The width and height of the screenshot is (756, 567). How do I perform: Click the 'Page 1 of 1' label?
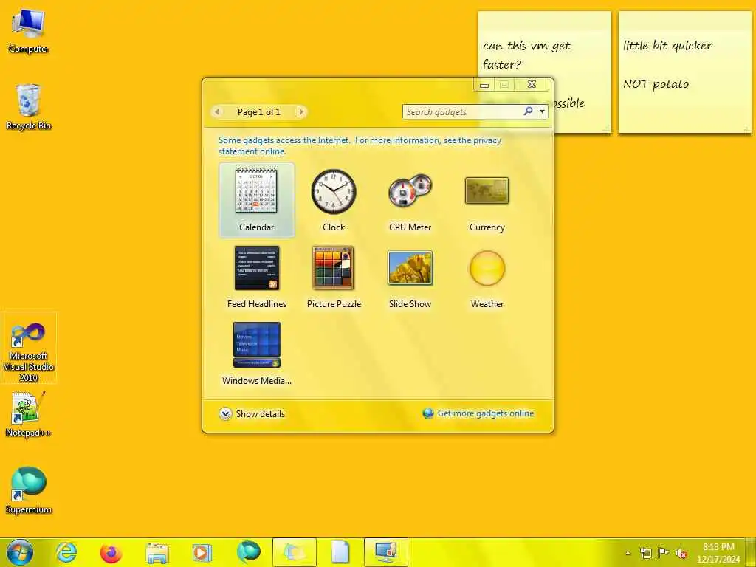259,112
